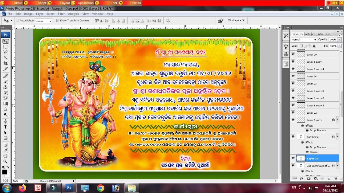The height and width of the screenshot is (193, 344).
Task: Toggle the Auto-Select checkbox
Action: [17, 20]
